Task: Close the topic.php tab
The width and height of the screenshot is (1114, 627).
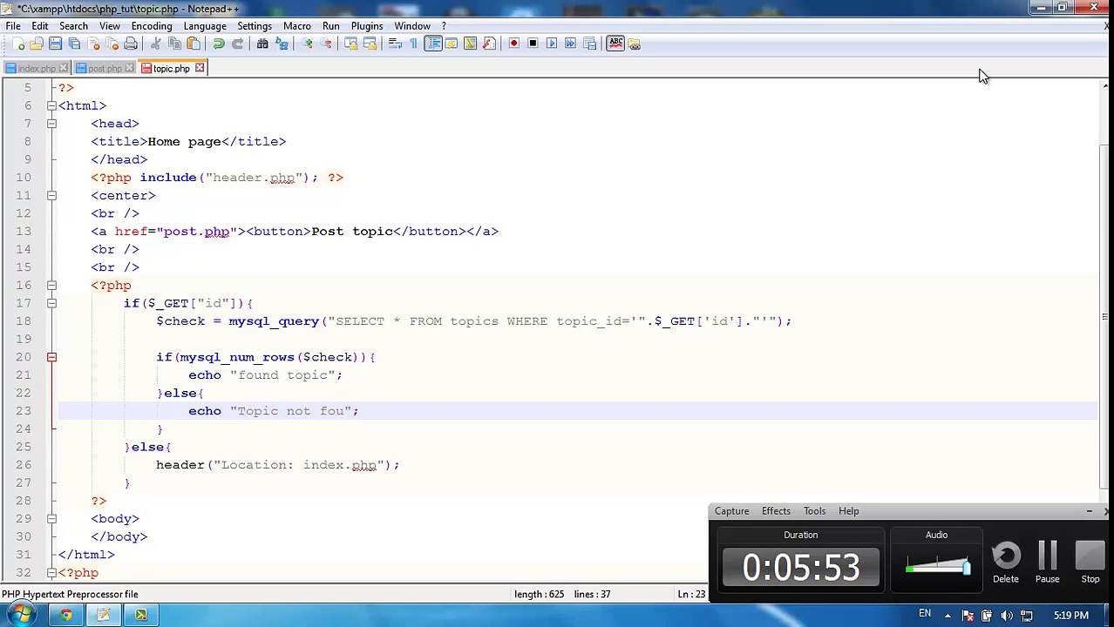Action: [x=200, y=68]
